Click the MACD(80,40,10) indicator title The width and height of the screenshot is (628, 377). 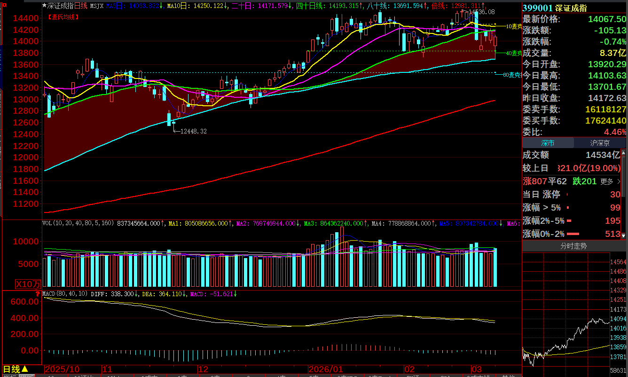(65, 294)
